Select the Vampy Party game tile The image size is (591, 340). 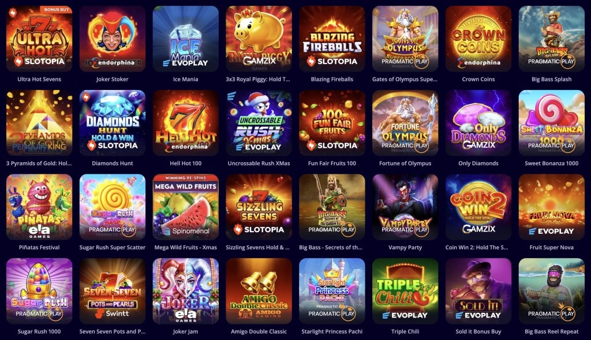[x=405, y=207]
